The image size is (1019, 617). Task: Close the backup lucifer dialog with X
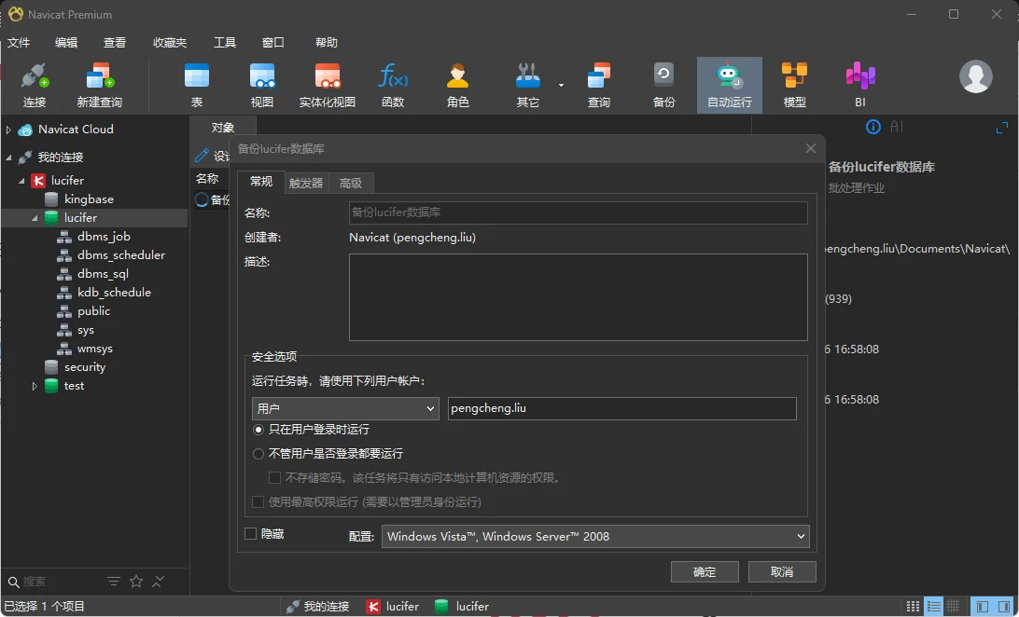pyautogui.click(x=810, y=148)
